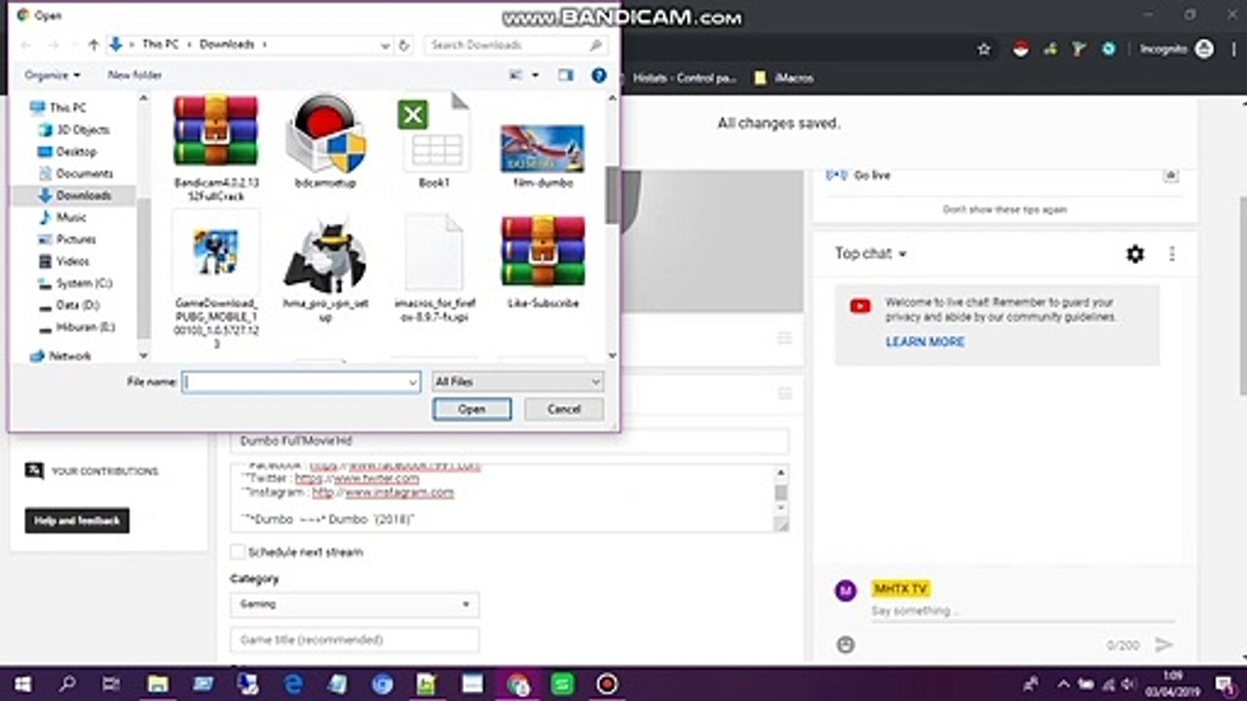
Task: Expand the Top chat dropdown
Action: [x=871, y=253]
